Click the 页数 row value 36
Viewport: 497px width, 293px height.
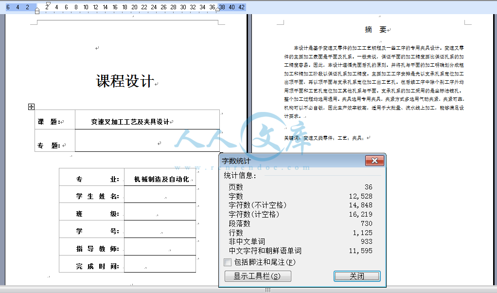click(x=368, y=187)
